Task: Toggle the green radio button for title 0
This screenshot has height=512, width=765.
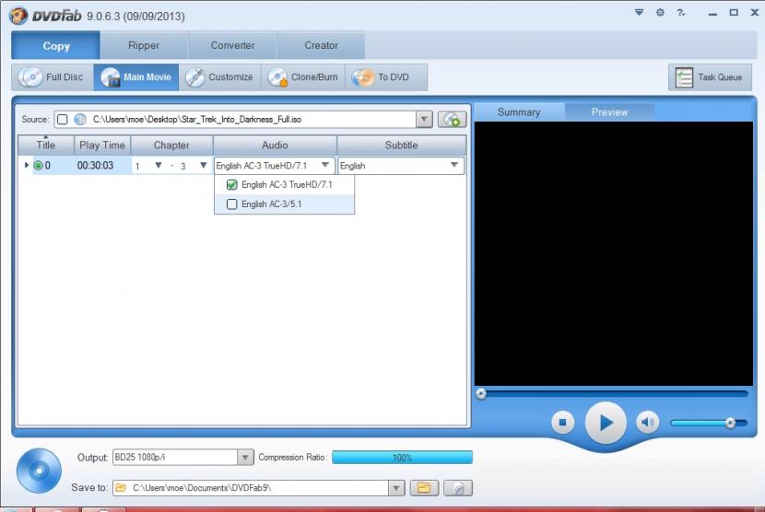Action: (x=38, y=166)
